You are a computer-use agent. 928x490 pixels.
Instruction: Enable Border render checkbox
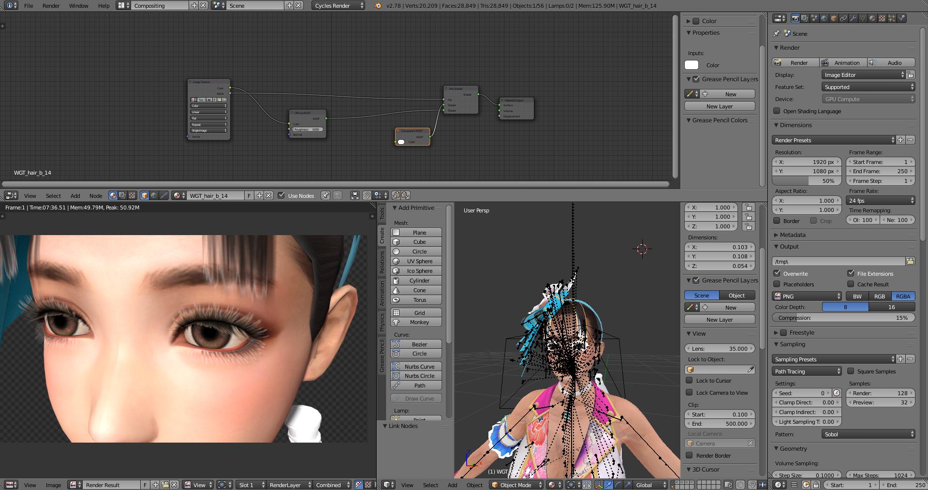pyautogui.click(x=777, y=221)
